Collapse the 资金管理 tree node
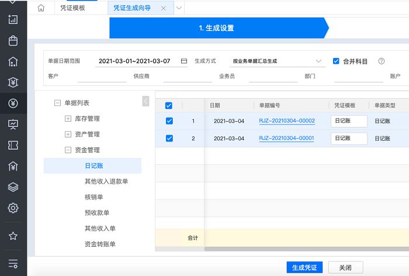The height and width of the screenshot is (276, 409). coord(68,150)
